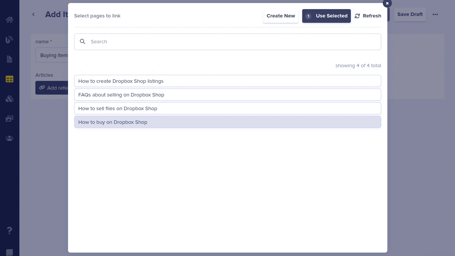Open the media library icon in sidebar

pyautogui.click(x=9, y=119)
